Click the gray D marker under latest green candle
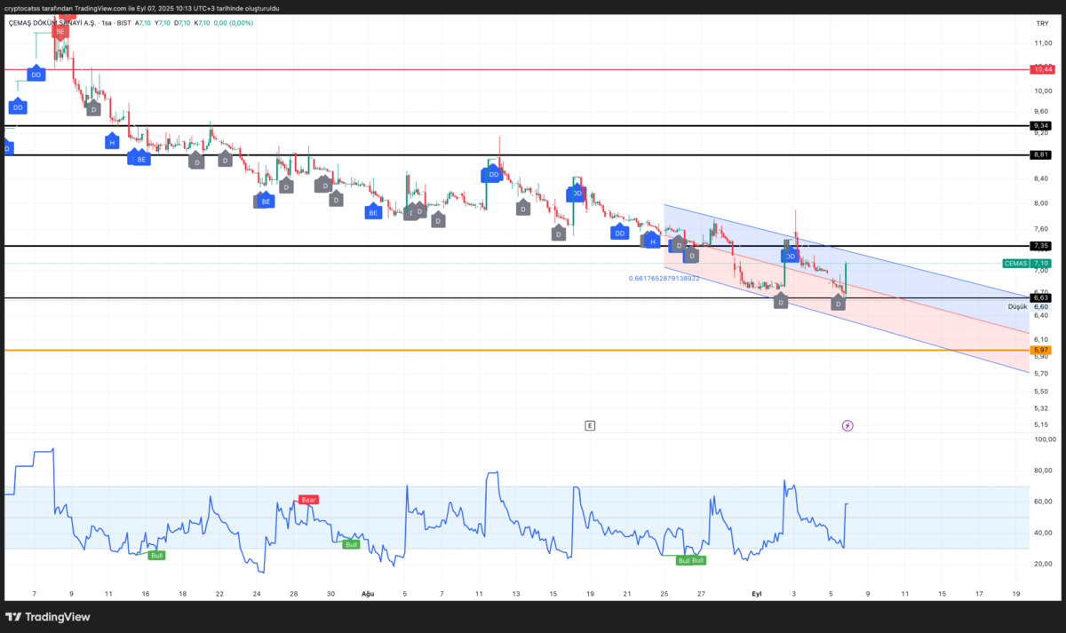 click(838, 303)
